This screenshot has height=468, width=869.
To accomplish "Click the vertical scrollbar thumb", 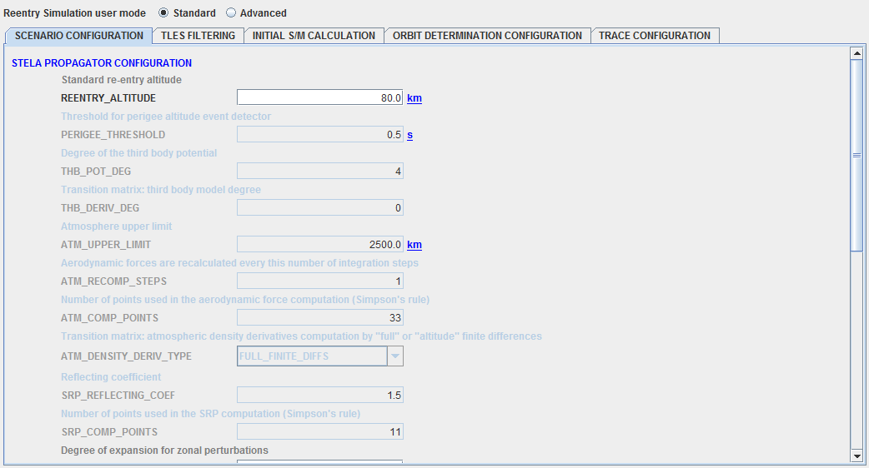I will pyautogui.click(x=856, y=155).
